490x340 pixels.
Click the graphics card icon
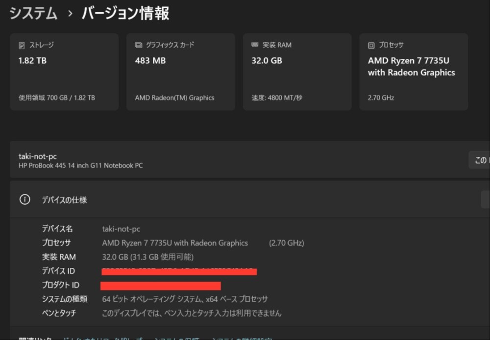pos(139,45)
